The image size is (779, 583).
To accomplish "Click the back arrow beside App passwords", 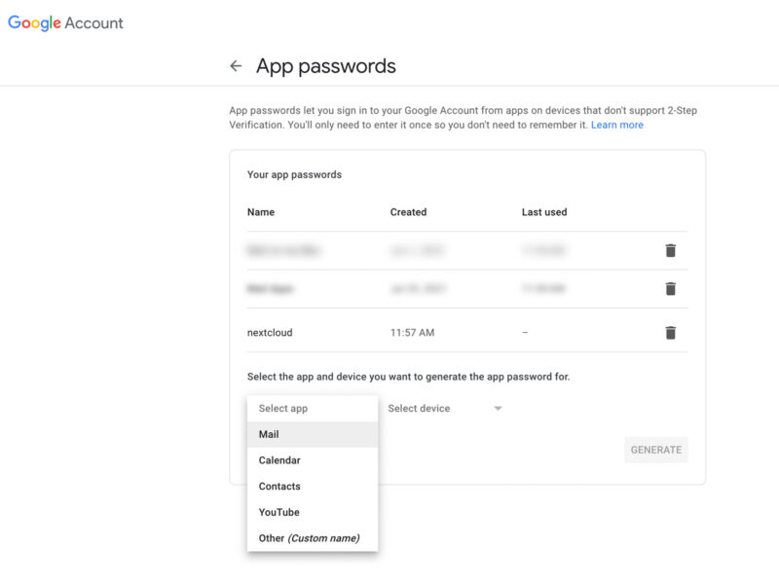I will click(236, 66).
